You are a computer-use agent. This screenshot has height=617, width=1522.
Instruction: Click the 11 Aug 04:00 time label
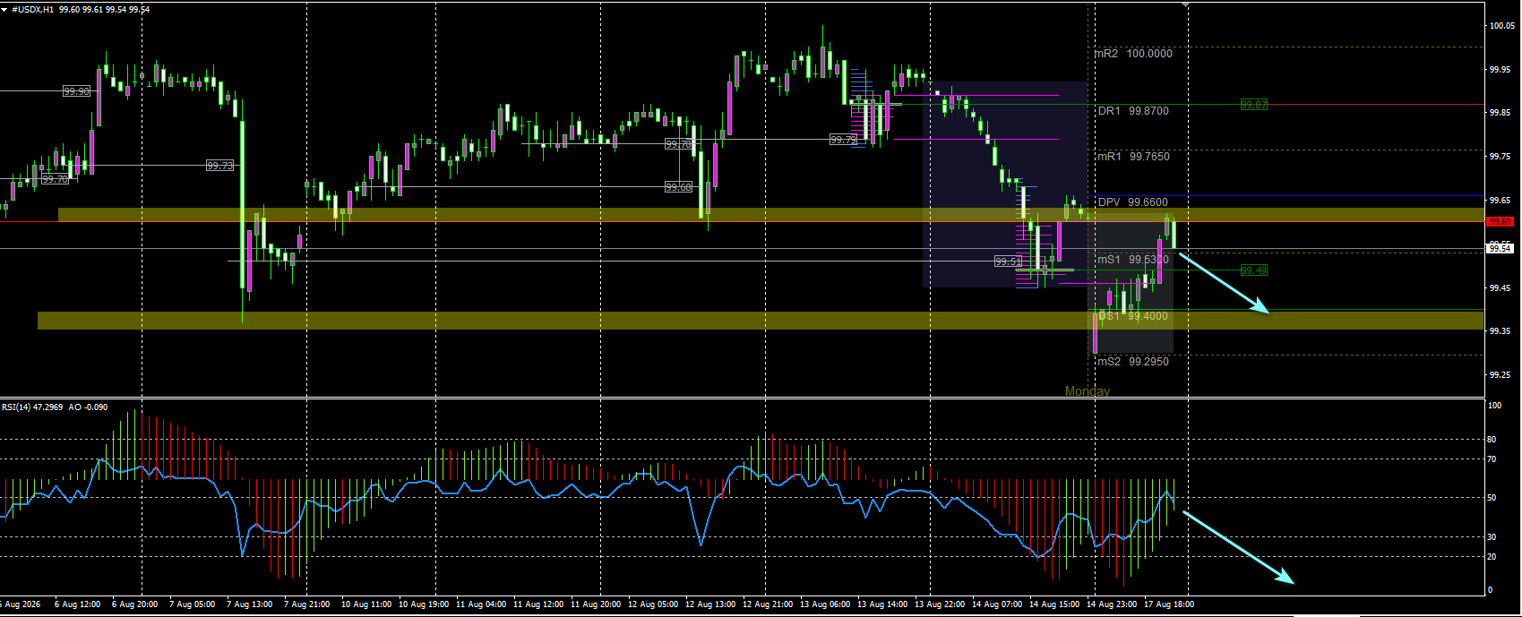tap(481, 604)
